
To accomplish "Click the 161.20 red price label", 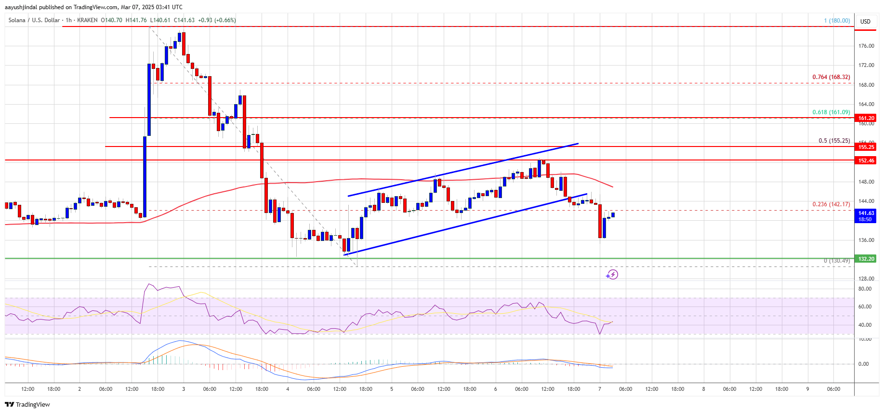I will (866, 118).
